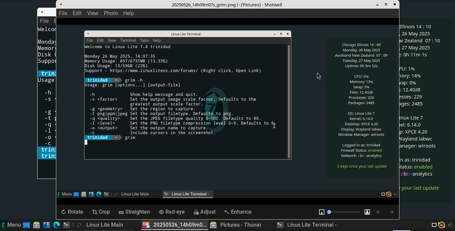Image resolution: width=455 pixels, height=231 pixels.
Task: Apply Enhance to the photo
Action: point(238,212)
